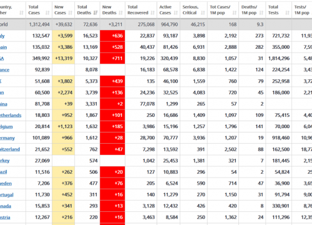Select total cases value 27,069
The width and height of the screenshot is (312, 225).
click(42, 161)
